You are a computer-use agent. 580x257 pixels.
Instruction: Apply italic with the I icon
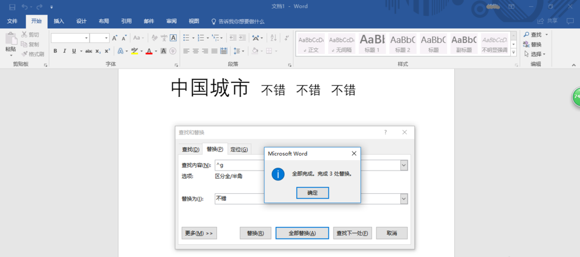64,51
